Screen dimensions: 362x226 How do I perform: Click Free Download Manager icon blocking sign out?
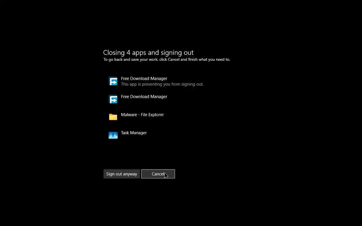pos(113,81)
